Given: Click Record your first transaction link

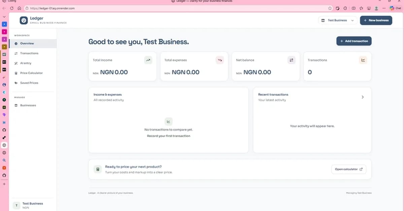Looking at the screenshot, I should (168, 136).
